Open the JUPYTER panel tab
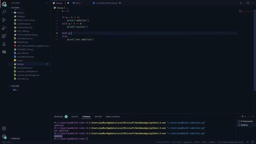The image size is (256, 144). point(98,116)
